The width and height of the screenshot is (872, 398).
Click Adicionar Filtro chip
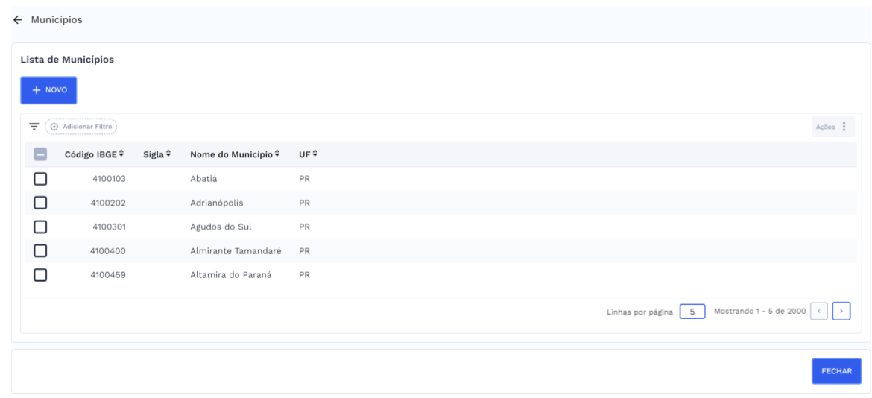click(81, 127)
